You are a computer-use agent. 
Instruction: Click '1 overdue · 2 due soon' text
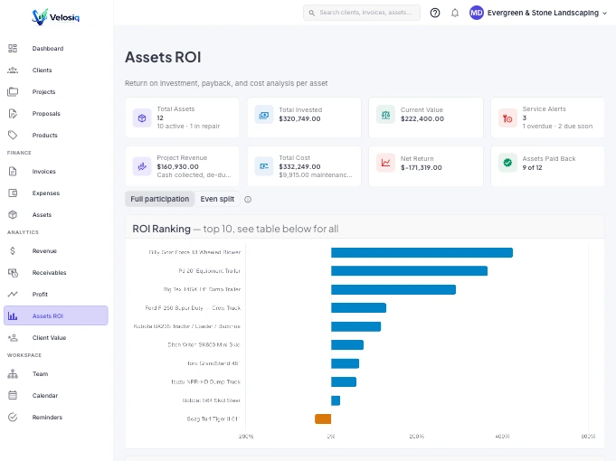[557, 126]
